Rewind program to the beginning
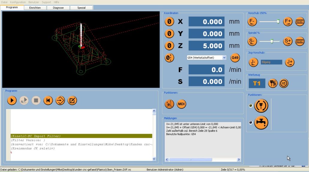 click(x=48, y=100)
